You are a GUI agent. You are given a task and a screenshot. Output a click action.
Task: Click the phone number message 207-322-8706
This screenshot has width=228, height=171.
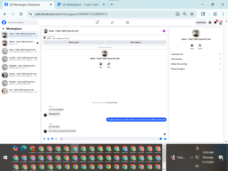click(x=54, y=127)
